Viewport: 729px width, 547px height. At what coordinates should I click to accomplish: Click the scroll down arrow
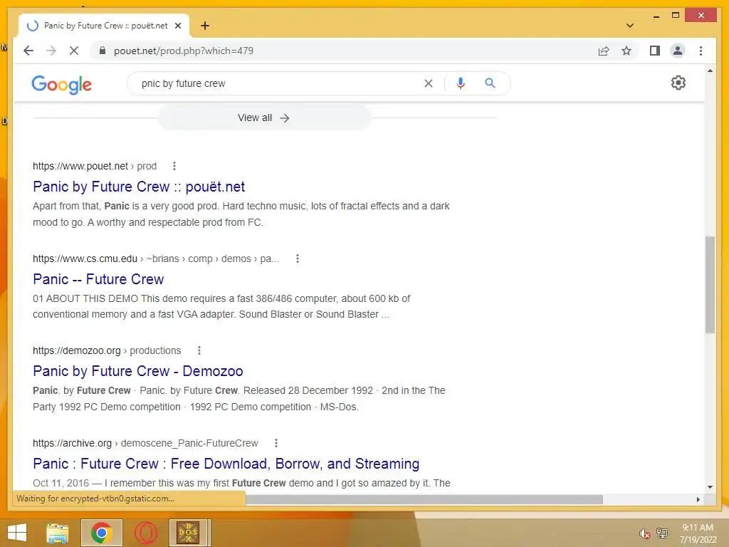pyautogui.click(x=710, y=487)
